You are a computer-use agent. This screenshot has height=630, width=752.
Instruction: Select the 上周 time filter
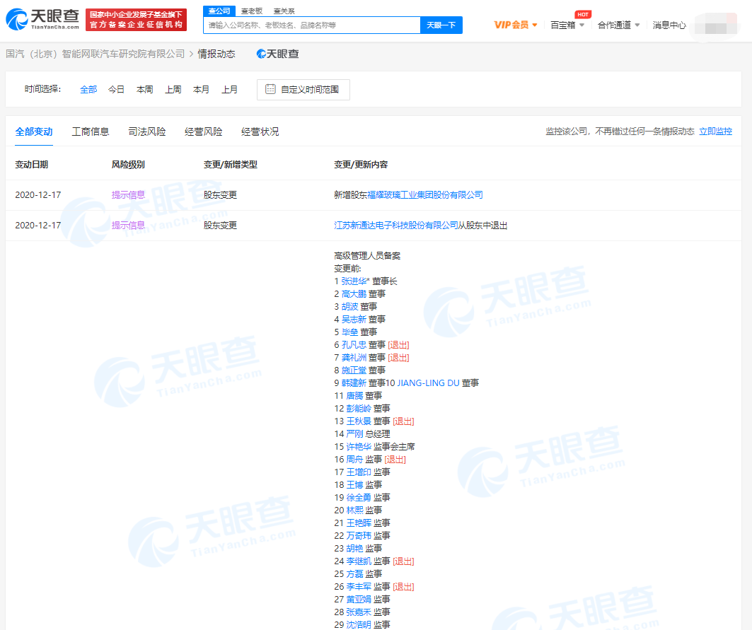[173, 89]
